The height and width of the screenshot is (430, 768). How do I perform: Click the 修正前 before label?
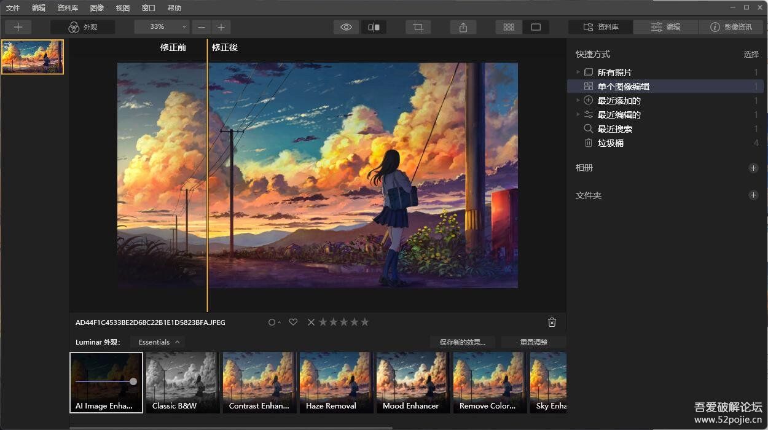coord(173,47)
